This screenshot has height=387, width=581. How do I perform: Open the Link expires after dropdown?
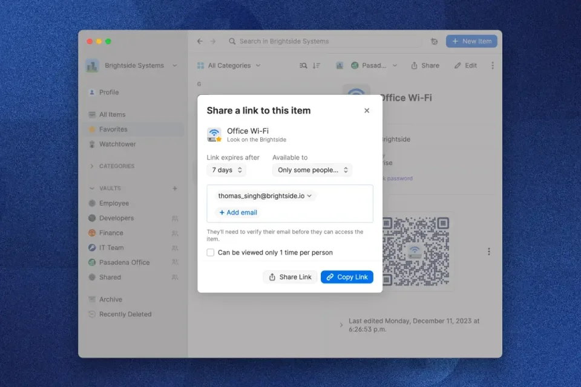click(226, 170)
